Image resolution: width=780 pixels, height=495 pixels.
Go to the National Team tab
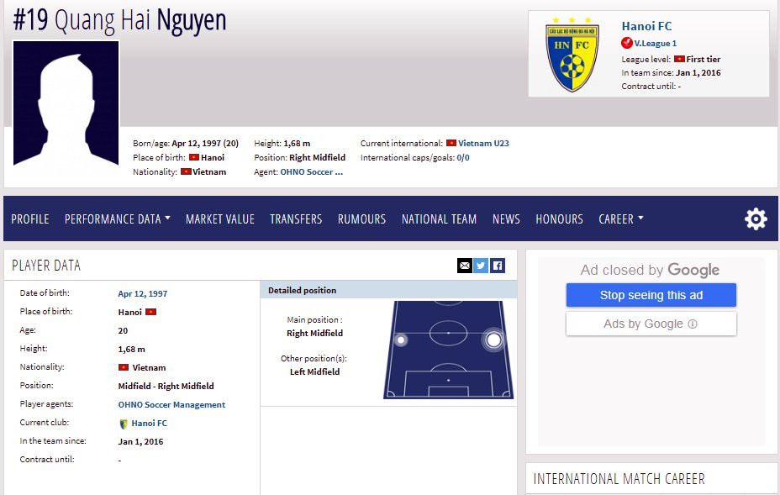point(439,219)
